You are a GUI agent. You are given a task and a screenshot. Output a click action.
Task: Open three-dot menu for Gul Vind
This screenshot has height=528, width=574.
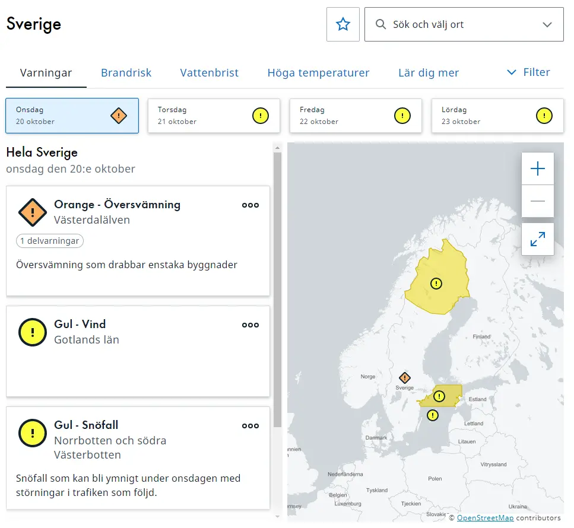point(250,325)
